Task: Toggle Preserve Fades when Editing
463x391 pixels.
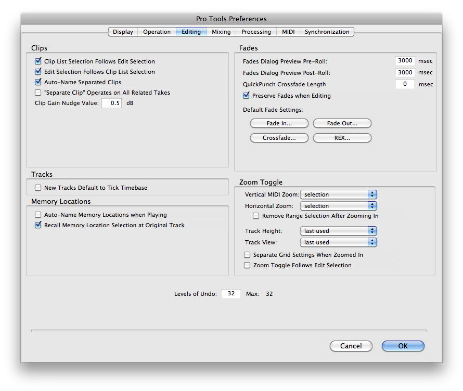Action: pos(246,95)
